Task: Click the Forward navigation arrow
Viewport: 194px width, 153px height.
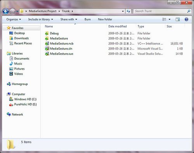Action: pos(12,11)
